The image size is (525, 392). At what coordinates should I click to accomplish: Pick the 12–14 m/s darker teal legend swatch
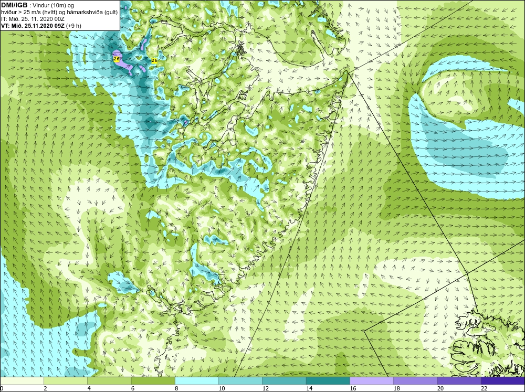(284, 381)
